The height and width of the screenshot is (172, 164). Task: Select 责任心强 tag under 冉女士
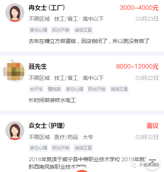click(x=38, y=30)
